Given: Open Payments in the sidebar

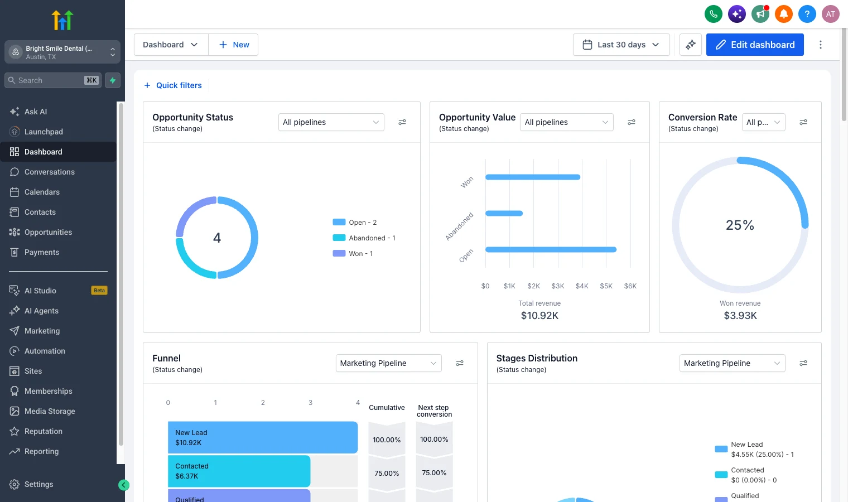Looking at the screenshot, I should (x=59, y=252).
